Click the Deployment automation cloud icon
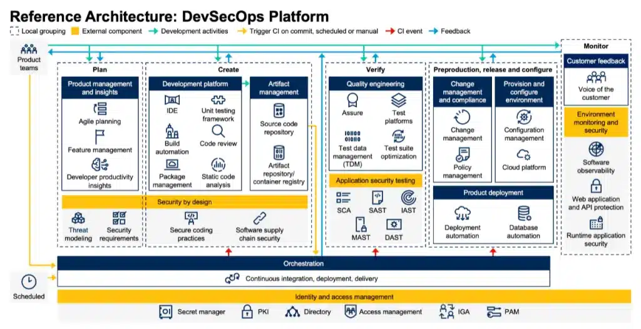The height and width of the screenshot is (329, 641). click(x=463, y=214)
